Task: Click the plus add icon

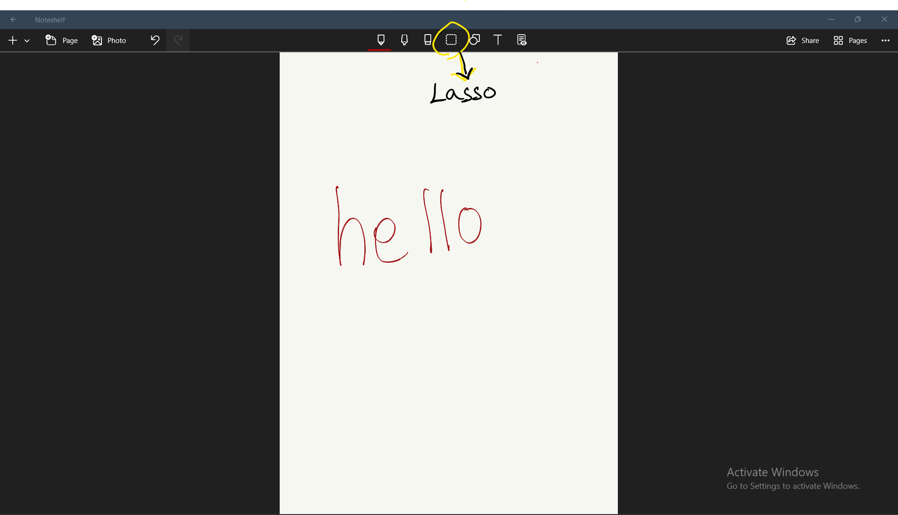Action: (13, 41)
